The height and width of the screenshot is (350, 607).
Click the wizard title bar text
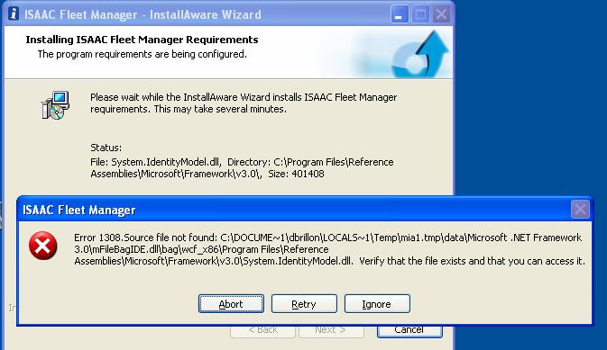(x=143, y=14)
